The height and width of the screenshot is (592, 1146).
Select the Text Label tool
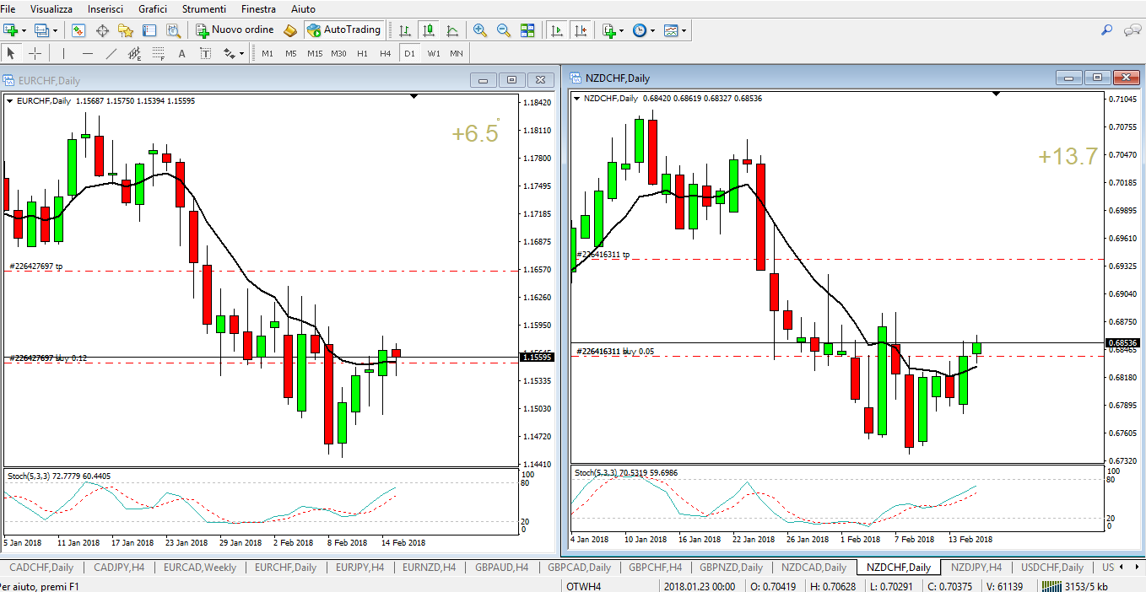(205, 53)
